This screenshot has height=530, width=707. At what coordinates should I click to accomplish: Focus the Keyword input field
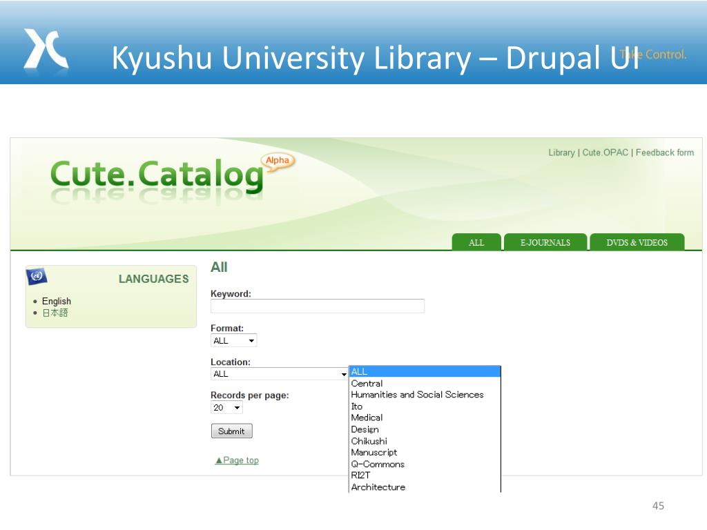pos(318,306)
